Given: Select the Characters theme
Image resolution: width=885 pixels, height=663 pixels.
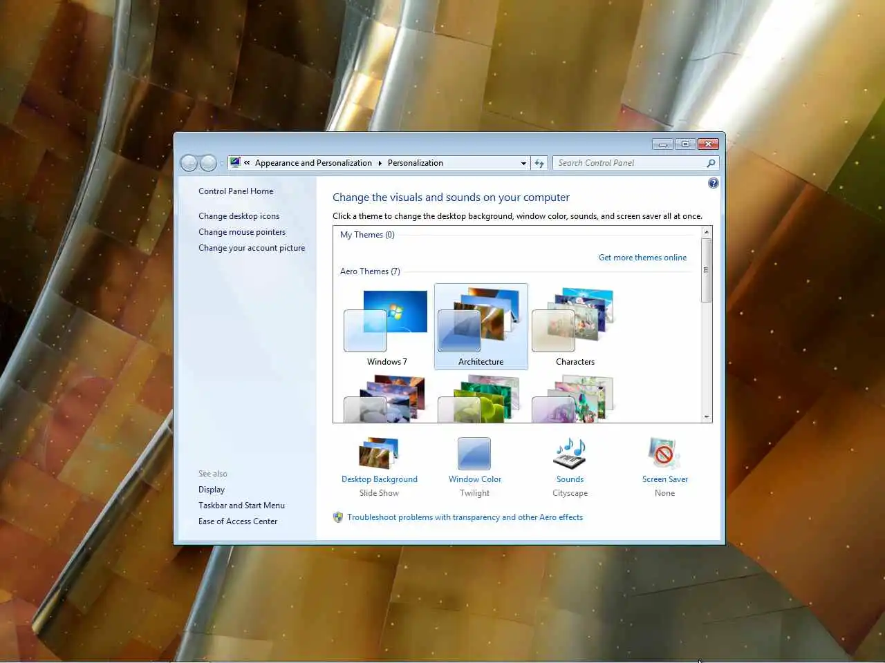Looking at the screenshot, I should [x=575, y=327].
